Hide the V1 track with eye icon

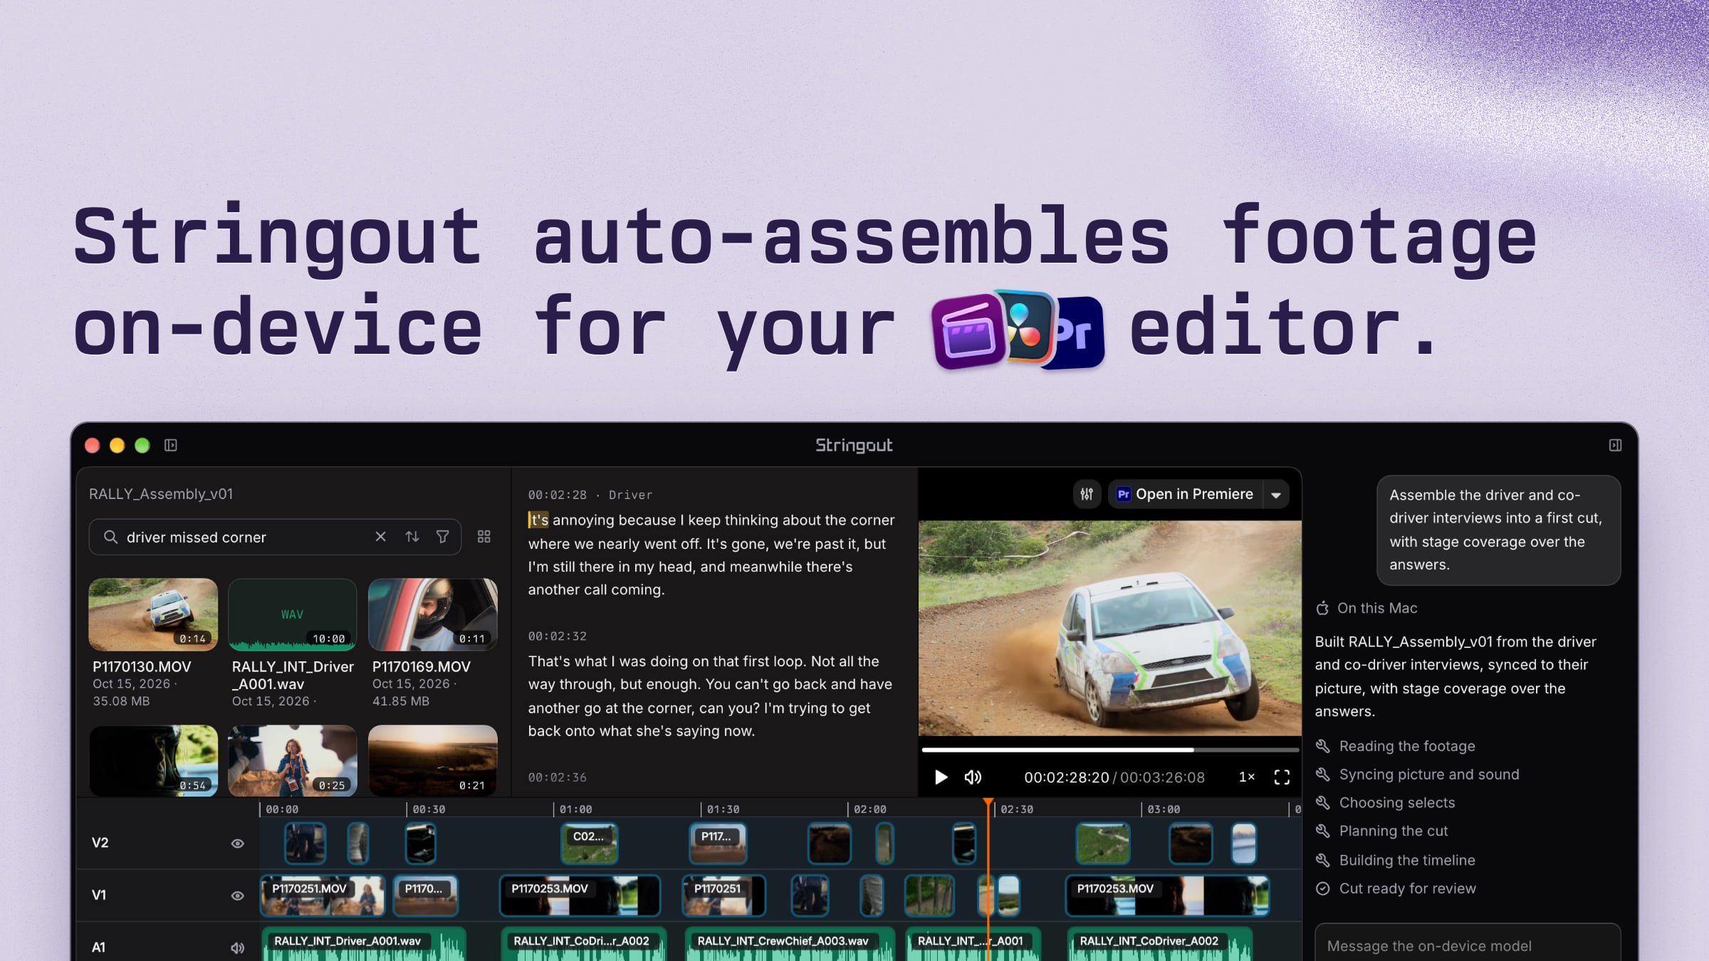pyautogui.click(x=238, y=896)
